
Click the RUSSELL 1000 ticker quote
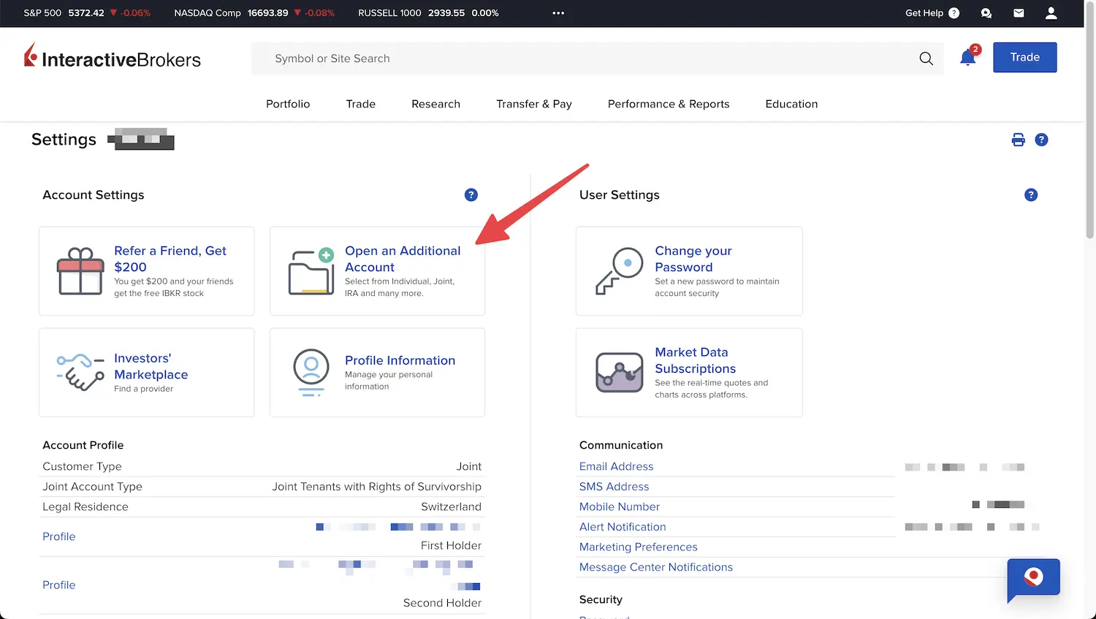coord(428,13)
